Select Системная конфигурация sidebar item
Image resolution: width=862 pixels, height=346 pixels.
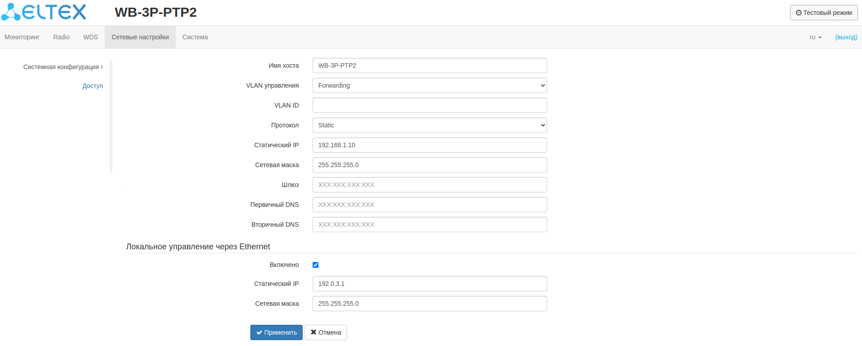coord(63,67)
